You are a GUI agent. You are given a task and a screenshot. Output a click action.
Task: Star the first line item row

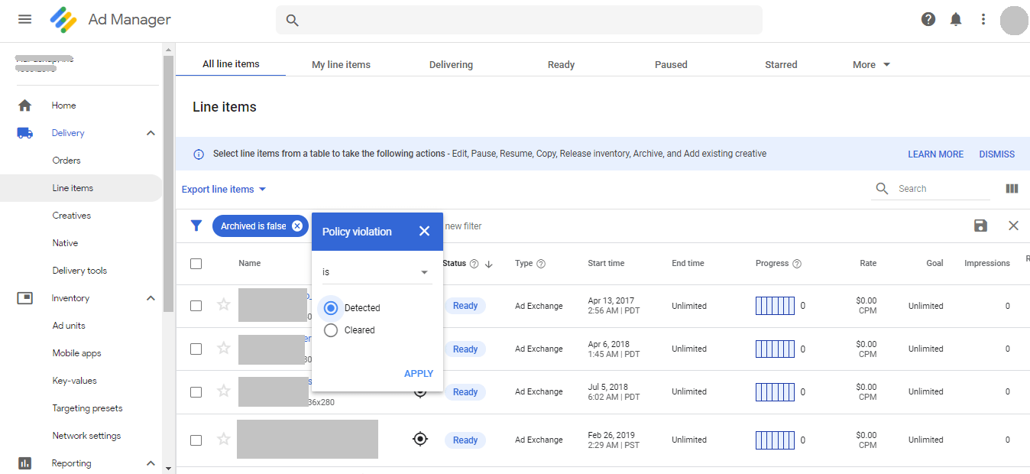[224, 305]
